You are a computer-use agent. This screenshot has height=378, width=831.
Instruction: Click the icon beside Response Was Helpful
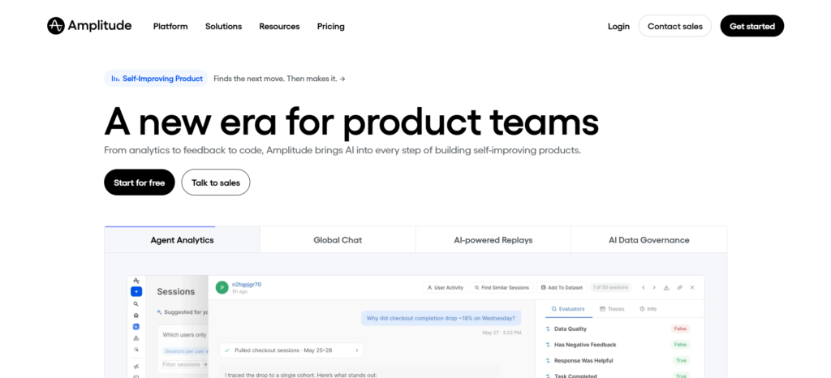(x=548, y=360)
